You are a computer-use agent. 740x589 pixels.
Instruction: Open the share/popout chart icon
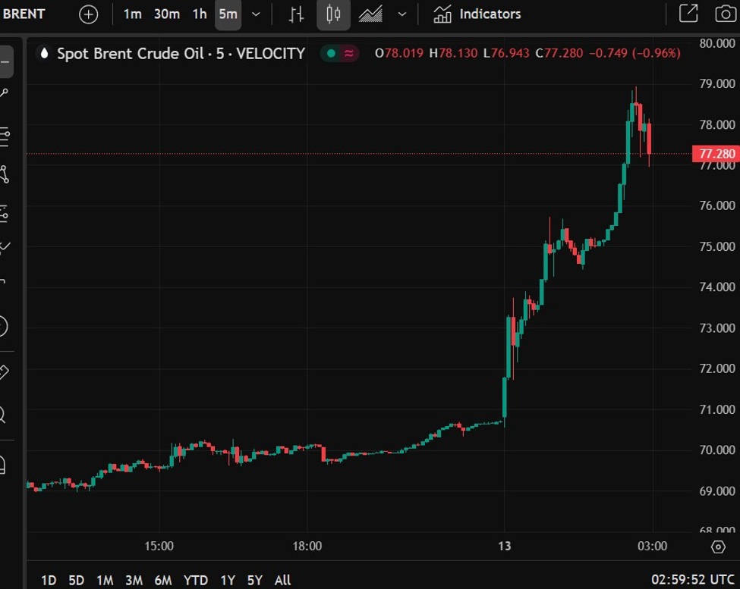click(x=688, y=14)
